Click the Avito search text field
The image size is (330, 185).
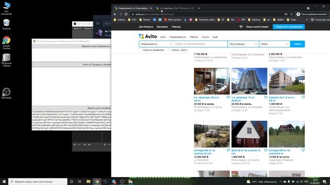201,44
